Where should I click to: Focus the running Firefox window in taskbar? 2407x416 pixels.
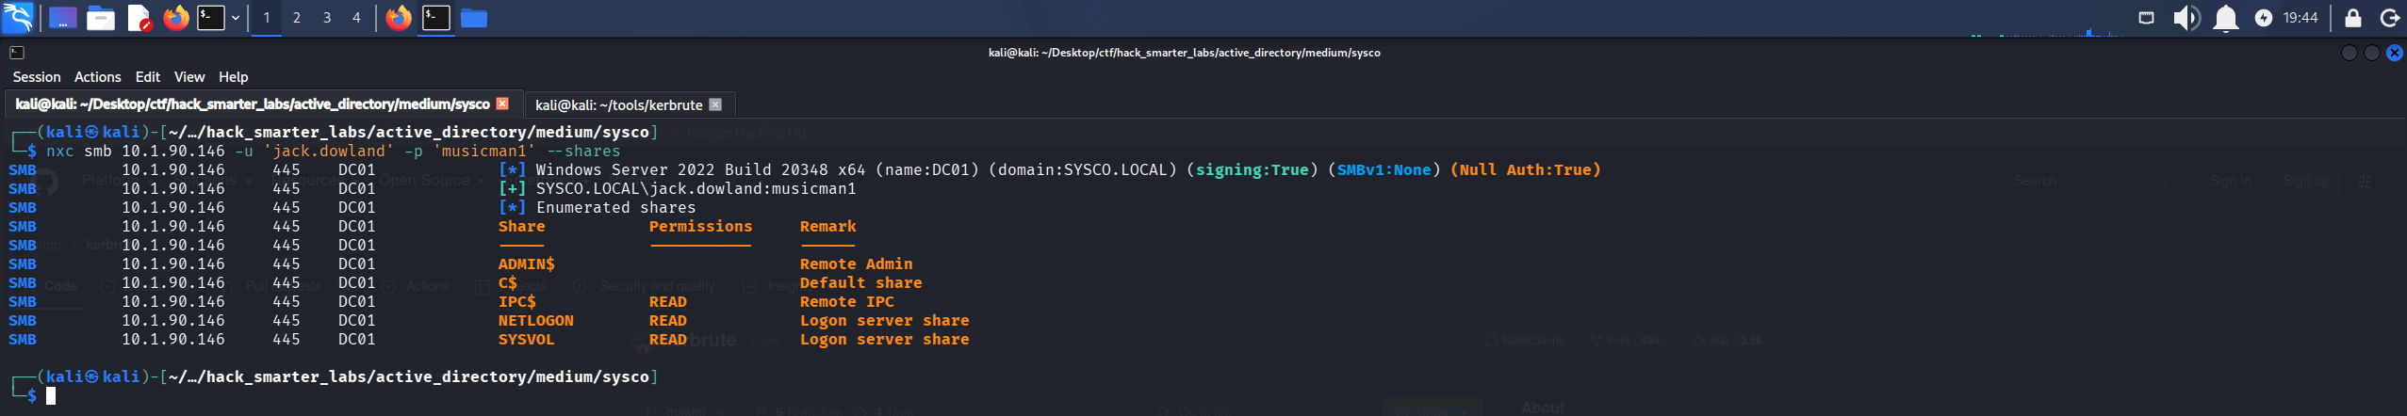[x=399, y=17]
